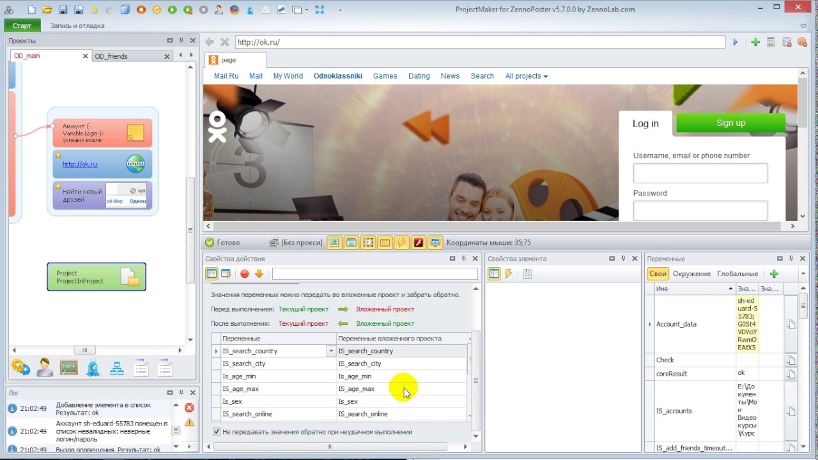Click the browser address bar with ok.ru
Screen dimensions: 818x460
click(479, 42)
